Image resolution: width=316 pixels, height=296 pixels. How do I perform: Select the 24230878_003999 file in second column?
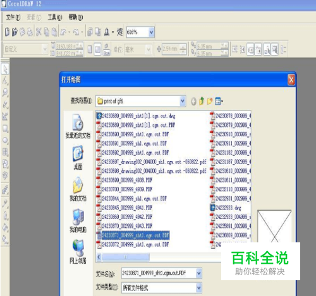pos(231,116)
